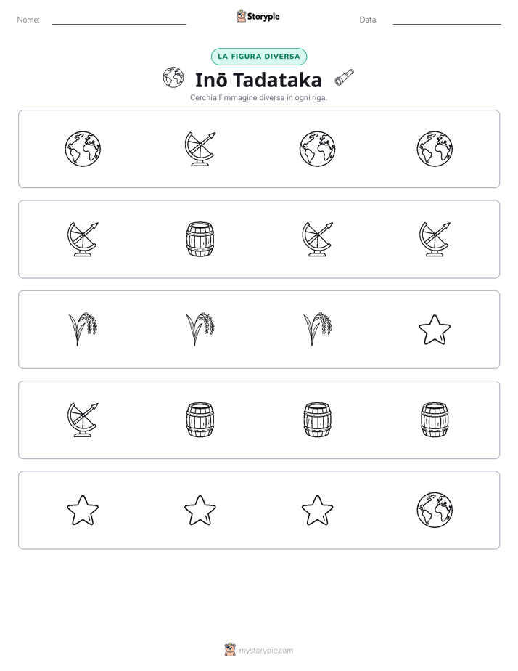
Task: Click the bear icon in the footer
Action: tap(230, 650)
